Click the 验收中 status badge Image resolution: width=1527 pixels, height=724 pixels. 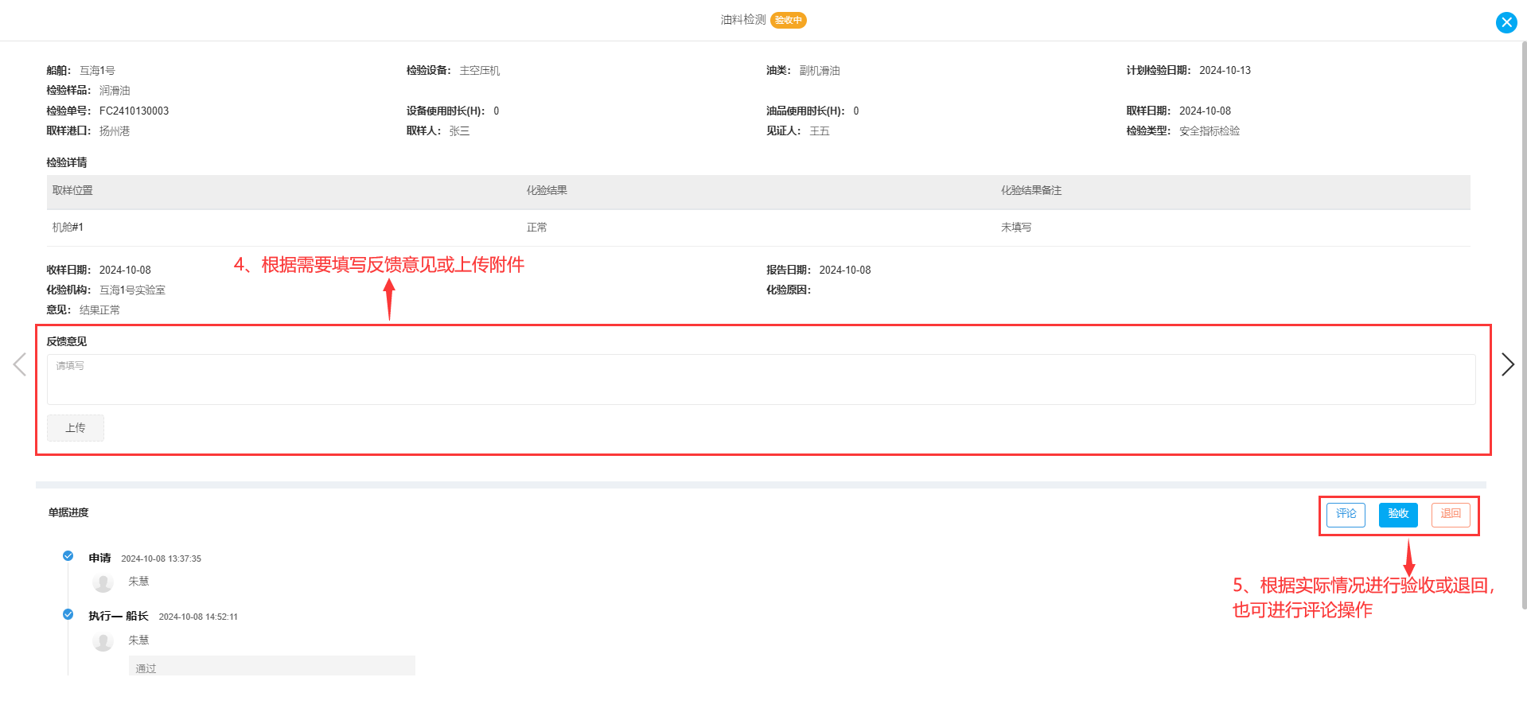coord(789,20)
